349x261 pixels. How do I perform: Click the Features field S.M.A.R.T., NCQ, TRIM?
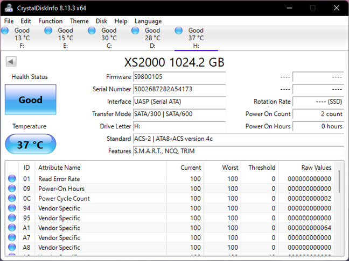pyautogui.click(x=239, y=151)
